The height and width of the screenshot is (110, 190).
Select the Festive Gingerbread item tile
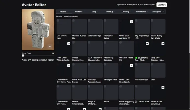[80, 92]
